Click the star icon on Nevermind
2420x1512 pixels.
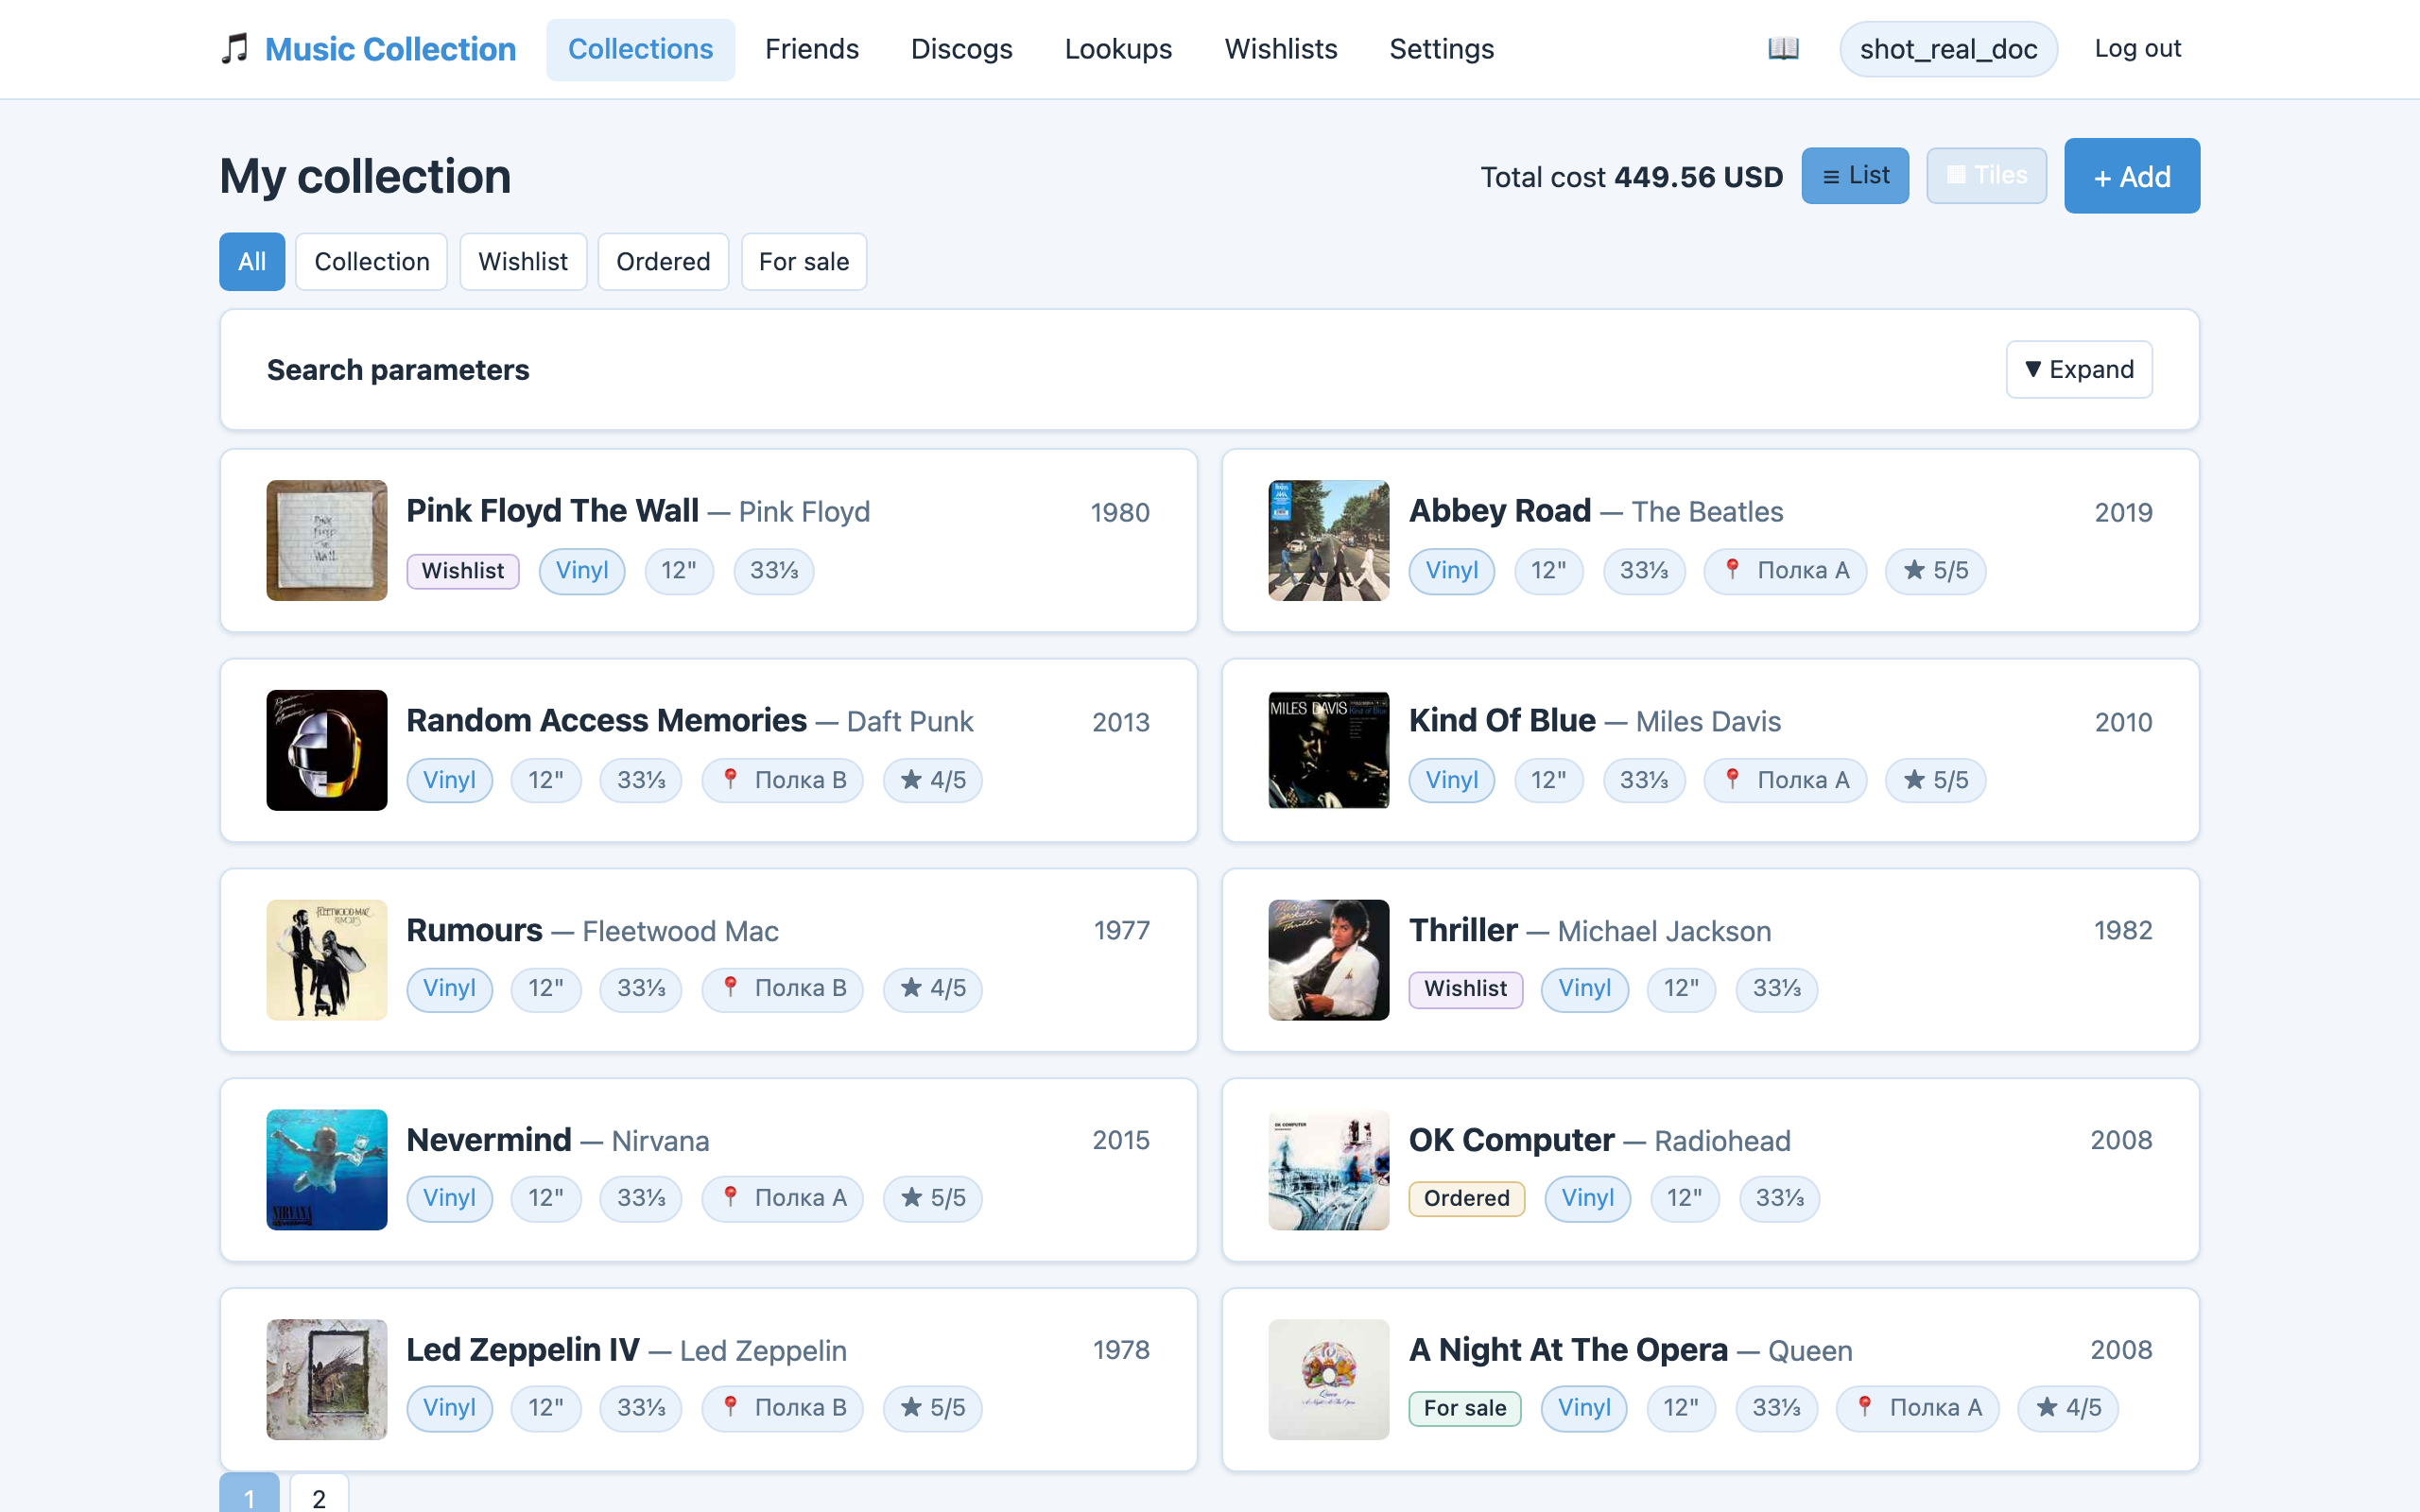pos(911,1198)
